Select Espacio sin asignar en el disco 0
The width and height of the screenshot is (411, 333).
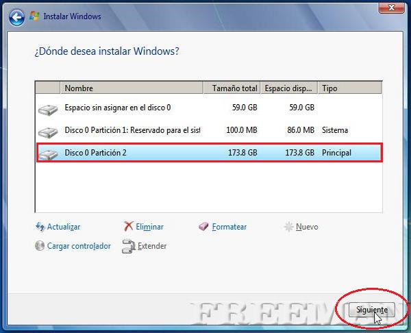click(209, 108)
